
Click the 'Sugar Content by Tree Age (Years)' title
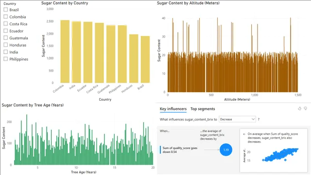(33, 105)
